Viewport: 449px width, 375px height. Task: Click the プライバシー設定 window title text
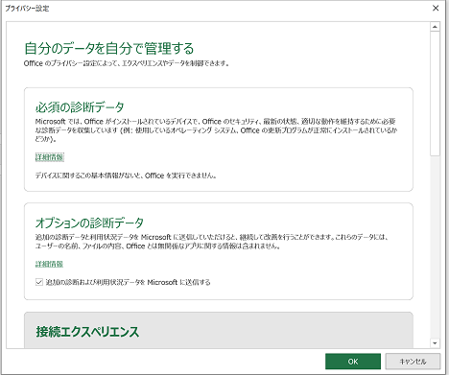(x=27, y=9)
